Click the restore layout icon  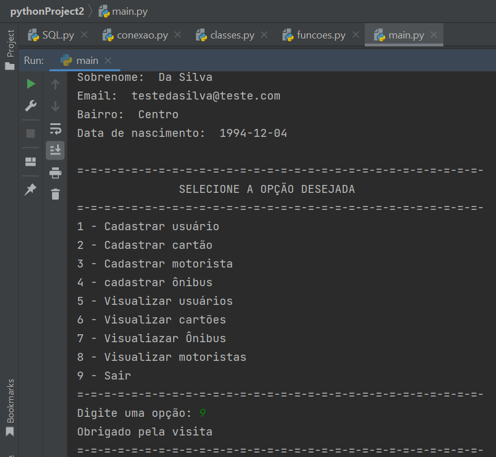(31, 162)
